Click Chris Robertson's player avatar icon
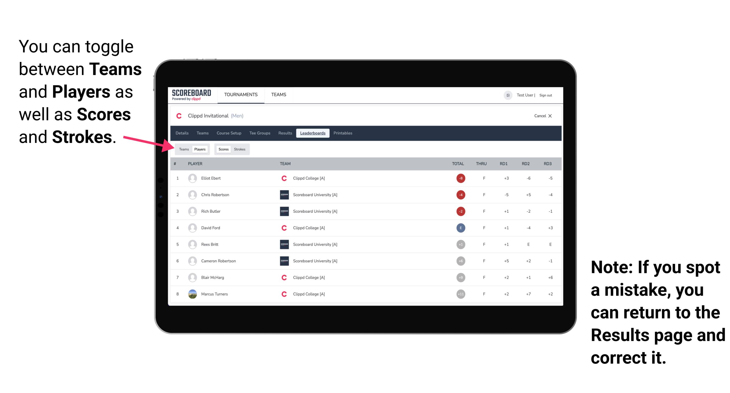This screenshot has width=730, height=393. 191,195
